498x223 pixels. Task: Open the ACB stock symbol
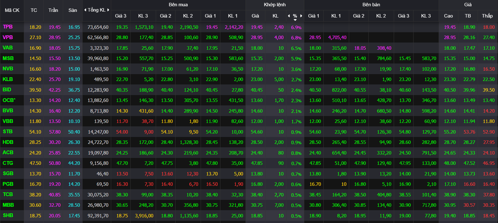pos(8,153)
